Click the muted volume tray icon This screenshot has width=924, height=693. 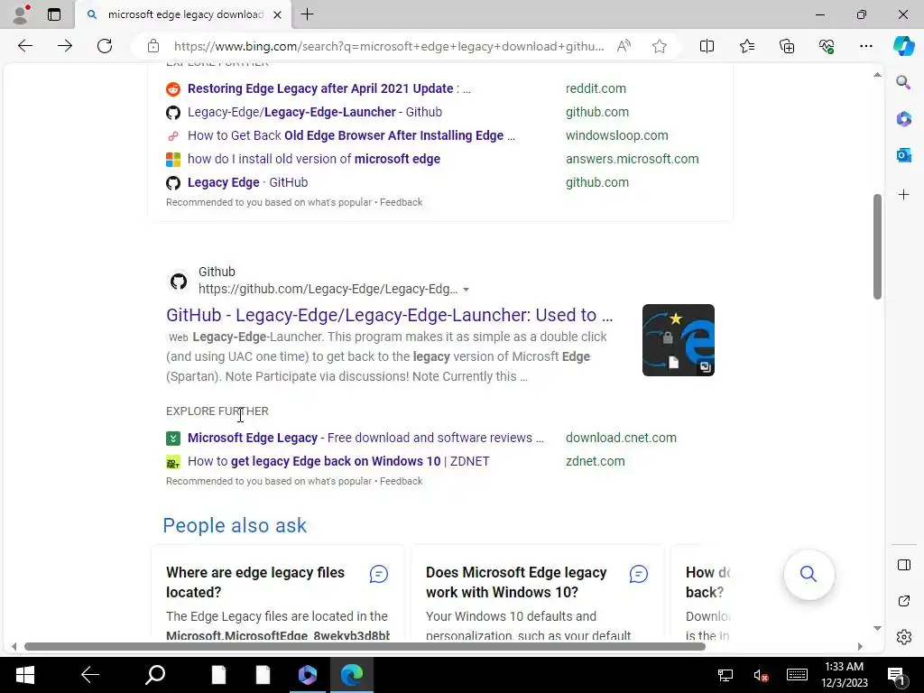(761, 675)
